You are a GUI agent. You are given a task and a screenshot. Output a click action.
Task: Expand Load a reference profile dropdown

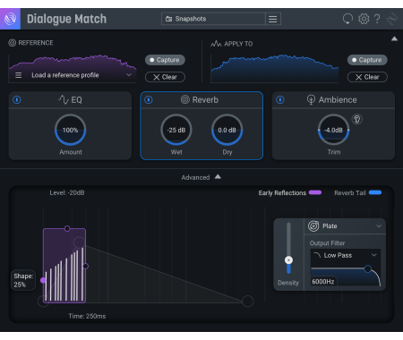click(129, 75)
